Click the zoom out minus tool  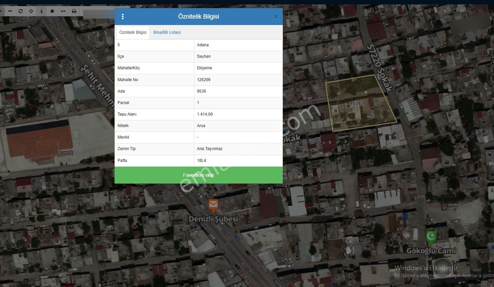click(x=10, y=11)
